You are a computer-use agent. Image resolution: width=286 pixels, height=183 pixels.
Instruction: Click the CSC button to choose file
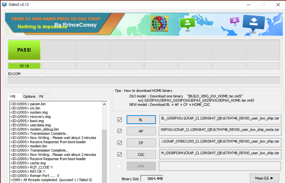click(x=141, y=154)
